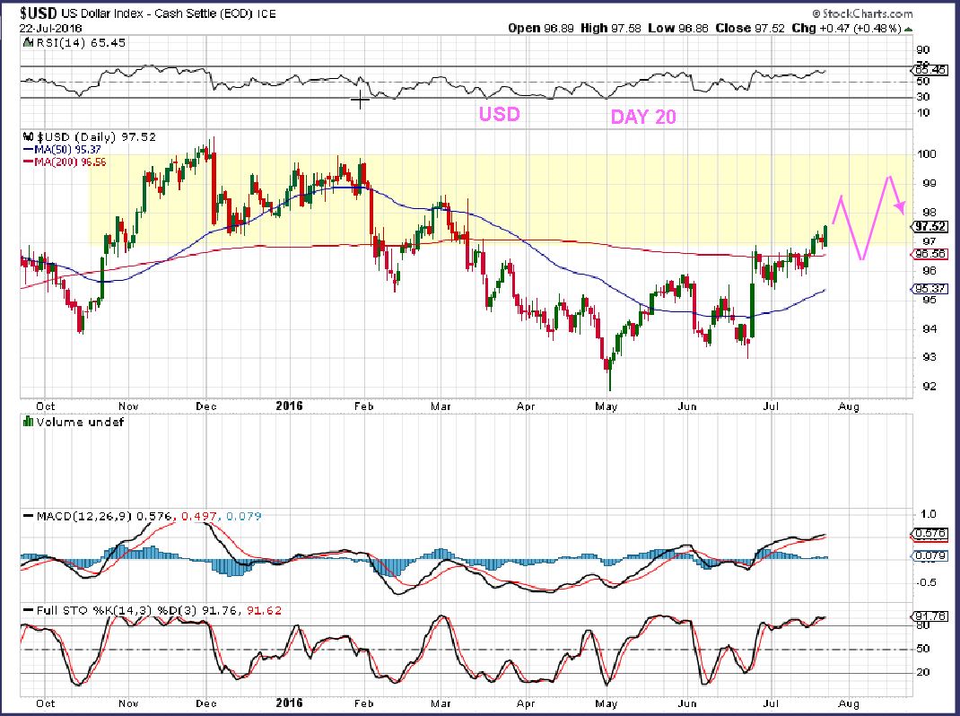Click the $USD ticker symbol title
The image size is (960, 716).
(39, 13)
